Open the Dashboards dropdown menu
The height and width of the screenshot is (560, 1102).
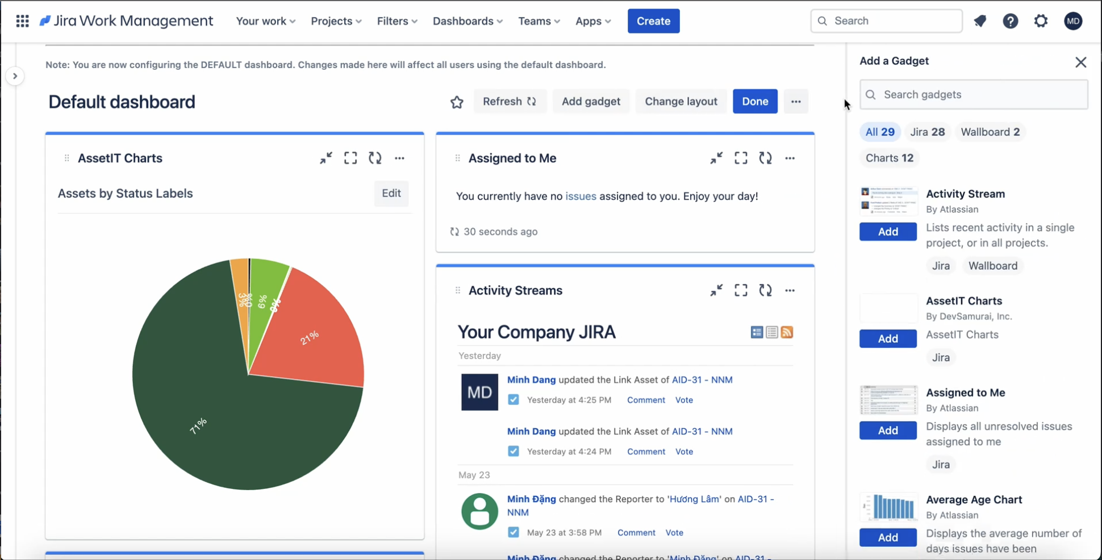pyautogui.click(x=467, y=21)
